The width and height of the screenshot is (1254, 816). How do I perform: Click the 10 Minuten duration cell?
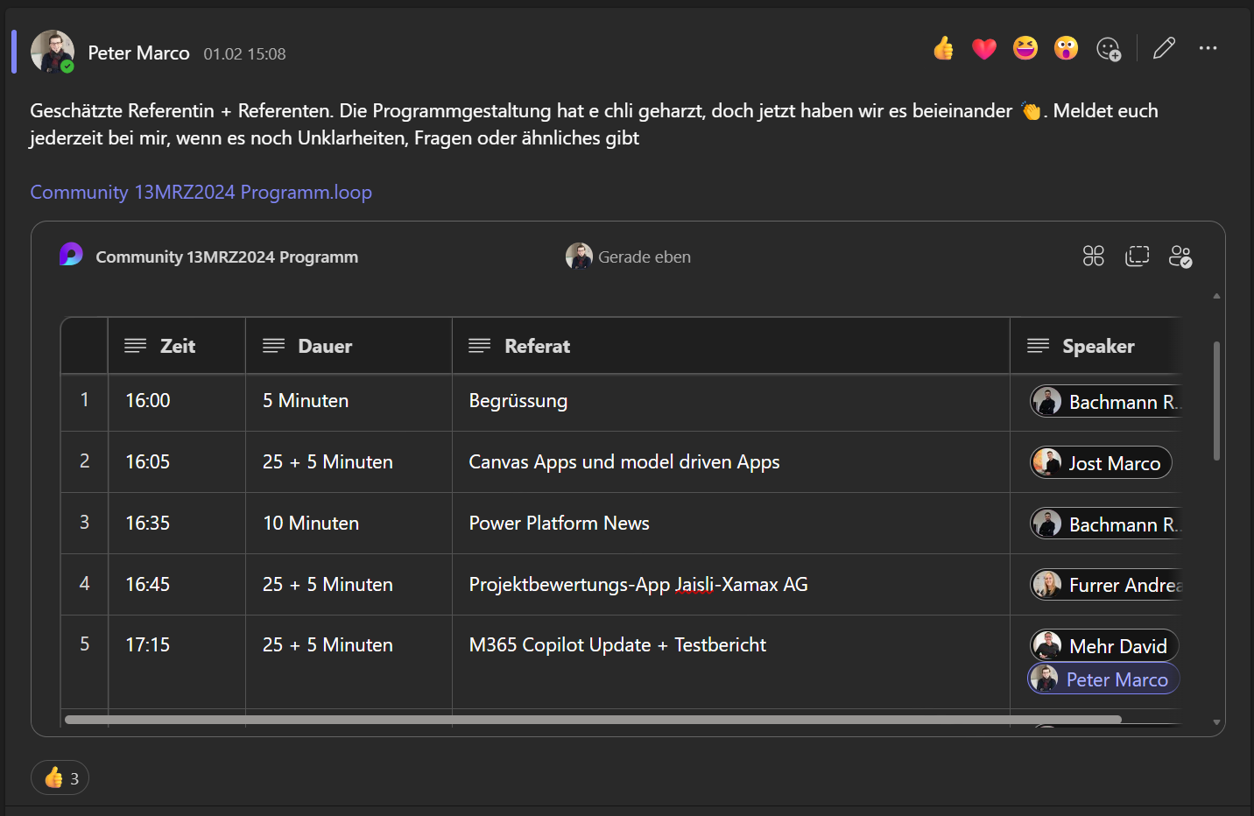point(349,523)
